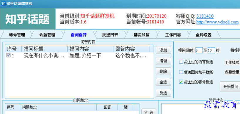Enable 发送过的内容反选 checkbox
Image resolution: width=240 pixels, height=114 pixels.
[181, 62]
